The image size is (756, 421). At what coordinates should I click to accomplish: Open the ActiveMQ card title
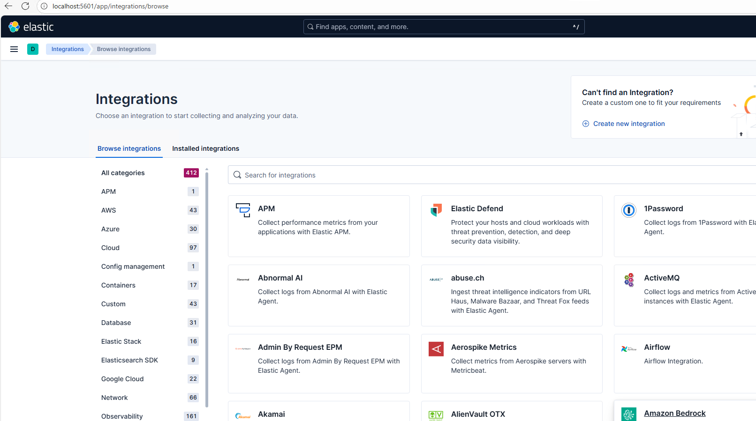pos(661,278)
